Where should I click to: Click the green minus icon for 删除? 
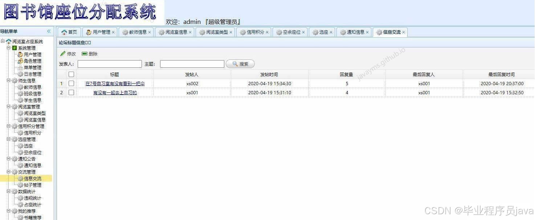click(x=85, y=54)
